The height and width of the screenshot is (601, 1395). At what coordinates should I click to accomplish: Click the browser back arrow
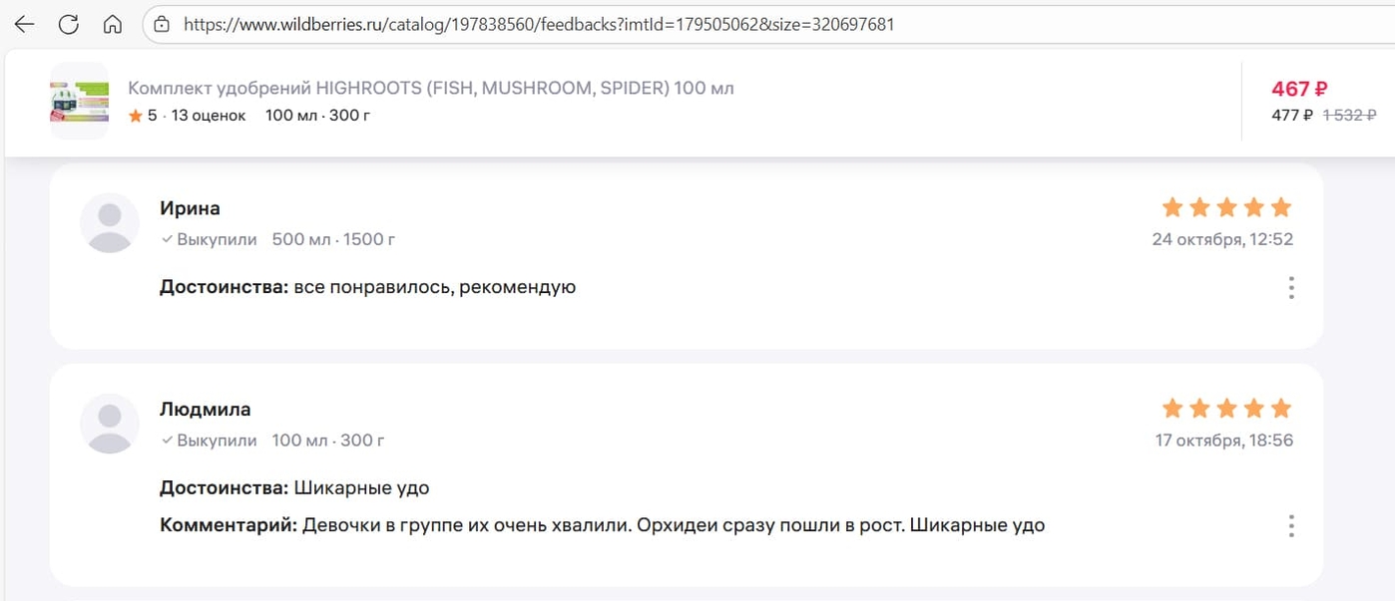point(25,25)
